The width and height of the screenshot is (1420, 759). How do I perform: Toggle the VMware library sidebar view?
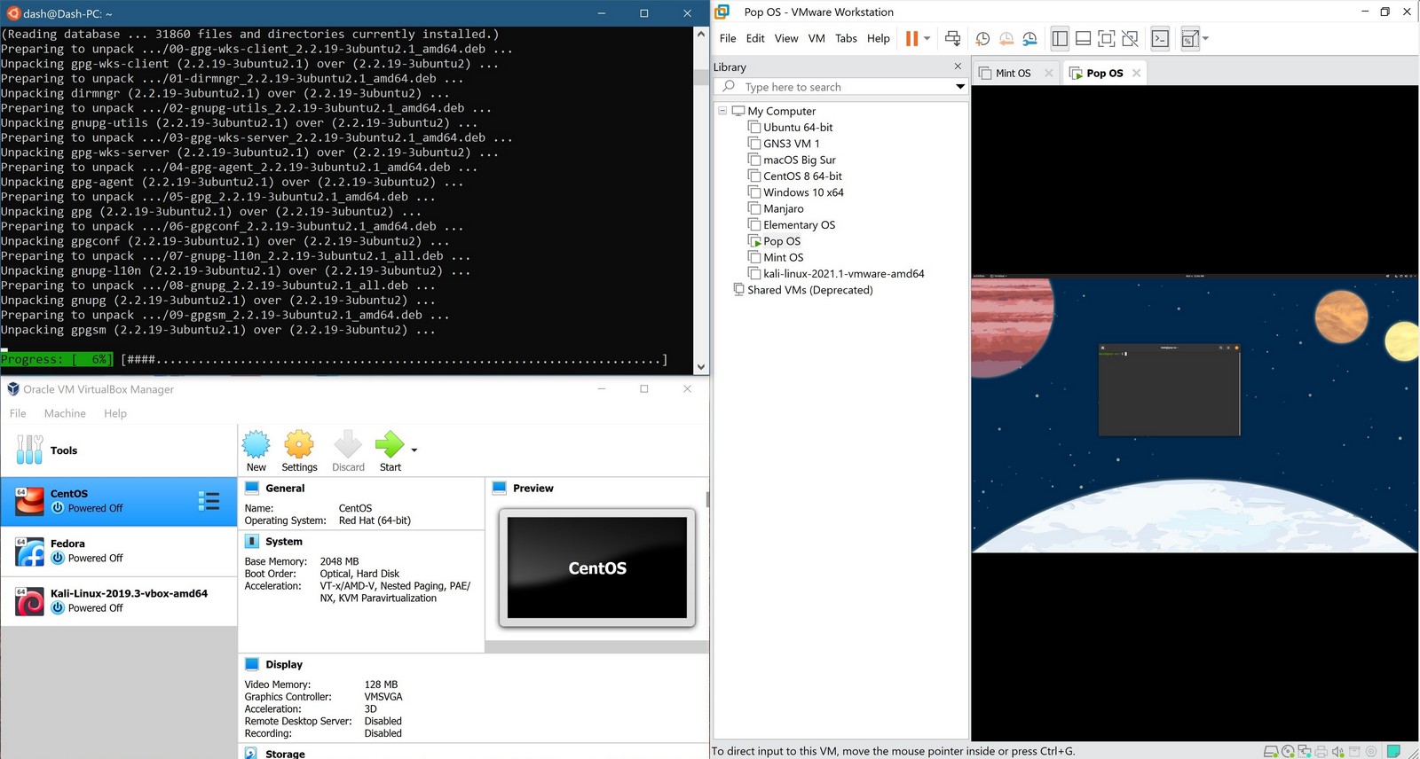[x=1060, y=39]
